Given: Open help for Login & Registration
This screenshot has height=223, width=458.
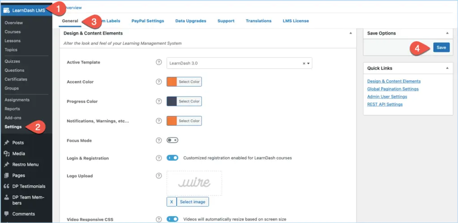Looking at the screenshot, I should point(159,158).
